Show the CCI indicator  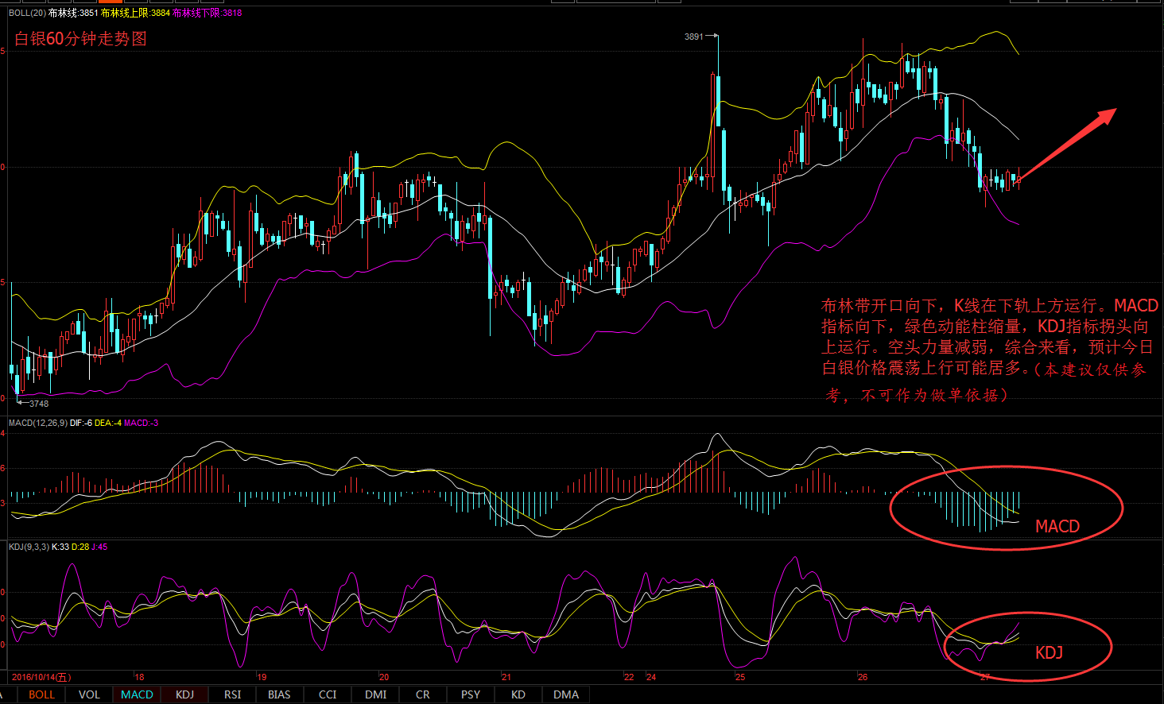(328, 694)
